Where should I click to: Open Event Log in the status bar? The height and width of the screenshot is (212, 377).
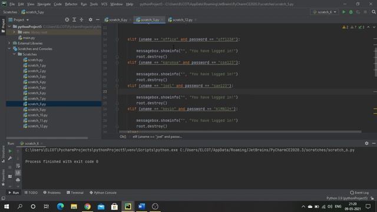click(x=359, y=193)
